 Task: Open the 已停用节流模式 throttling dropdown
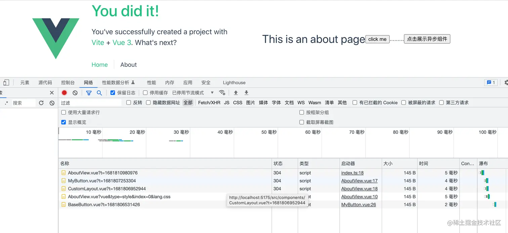193,93
